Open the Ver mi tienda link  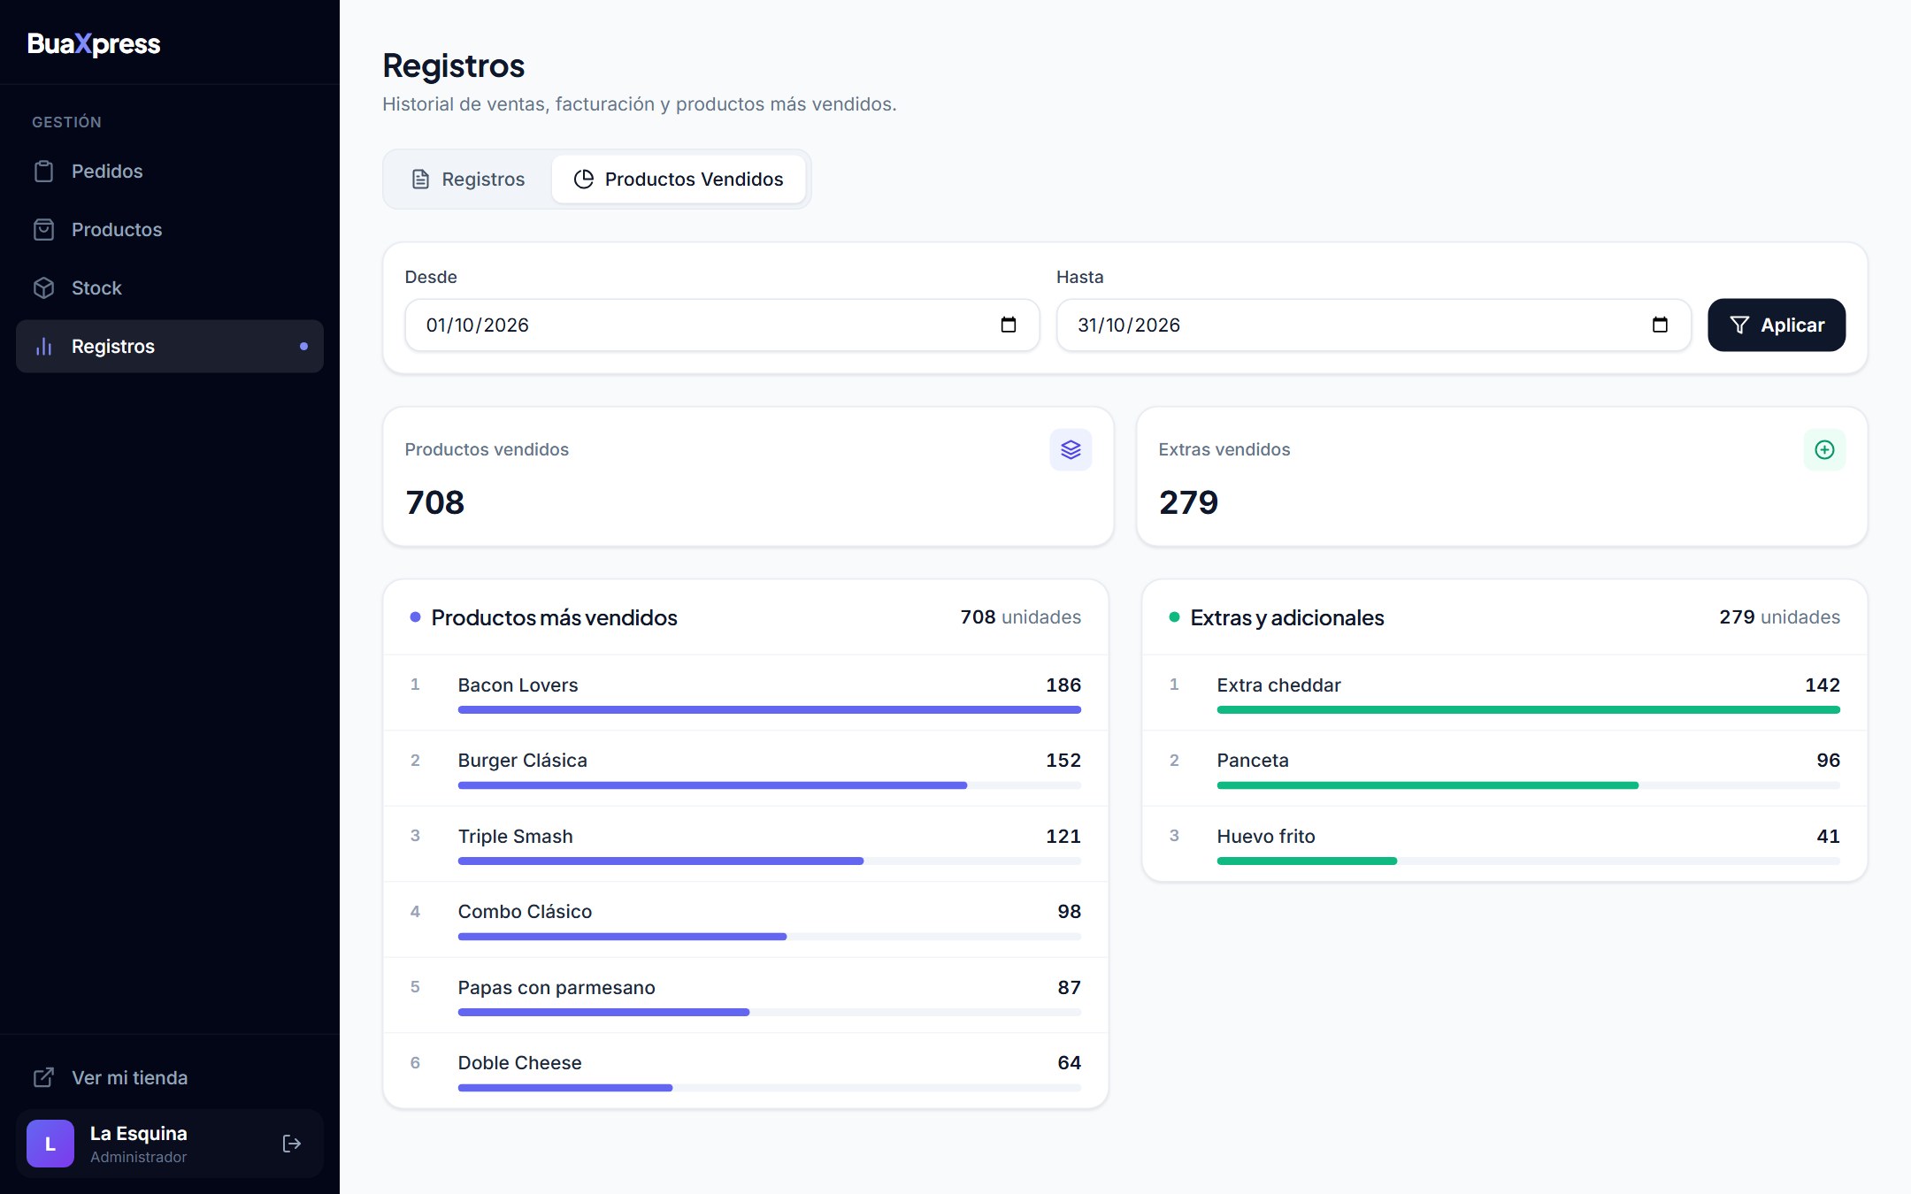pyautogui.click(x=170, y=1077)
